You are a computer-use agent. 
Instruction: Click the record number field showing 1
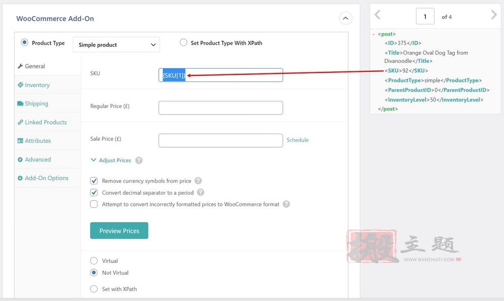tap(425, 17)
